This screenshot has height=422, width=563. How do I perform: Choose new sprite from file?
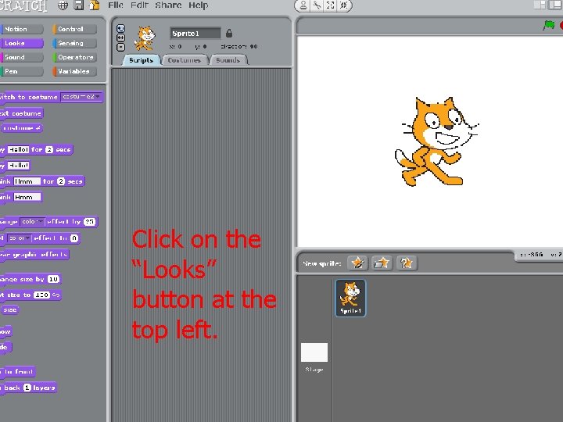click(382, 263)
